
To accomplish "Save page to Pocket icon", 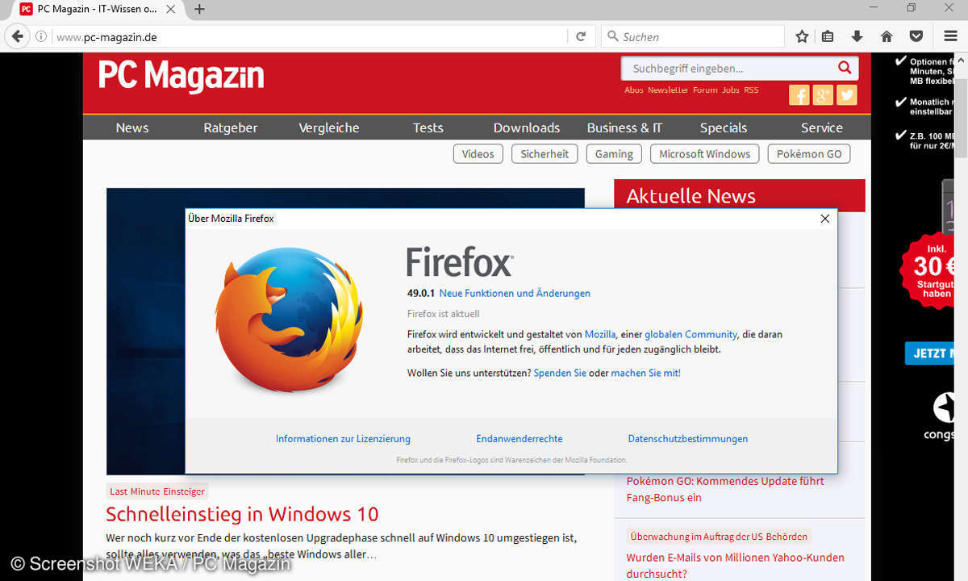I will coord(916,36).
